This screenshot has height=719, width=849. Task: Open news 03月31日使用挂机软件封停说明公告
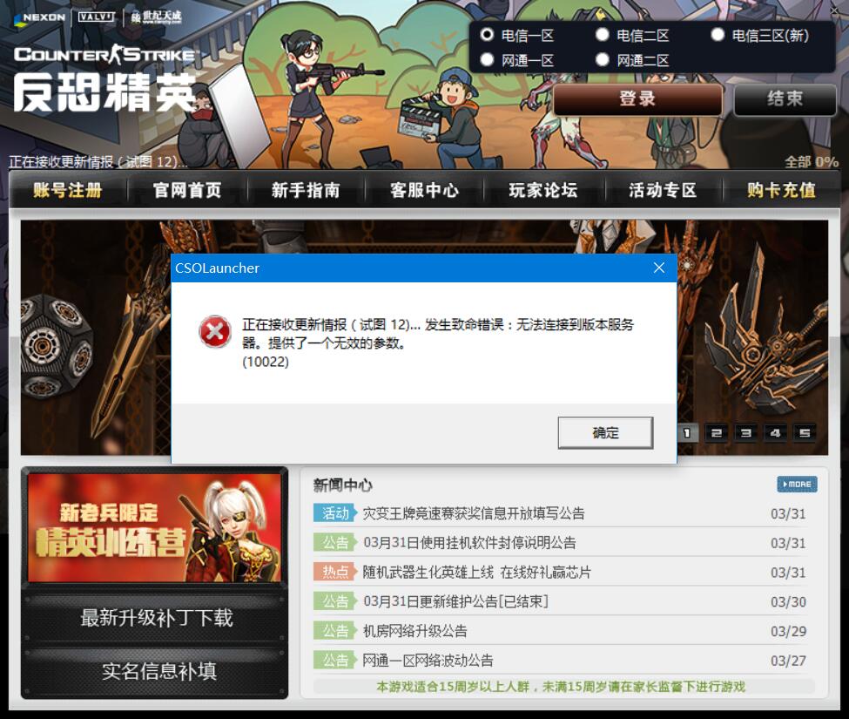coord(469,542)
